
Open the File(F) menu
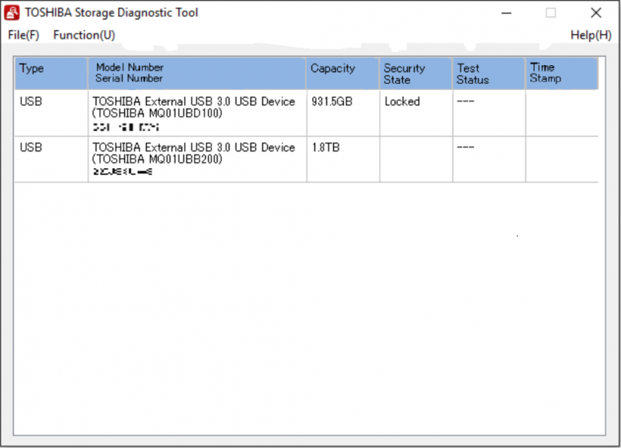(23, 35)
